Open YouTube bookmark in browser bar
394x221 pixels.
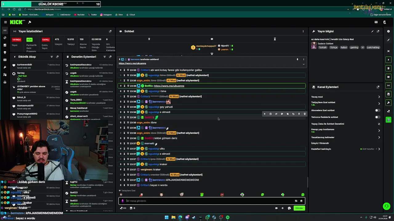(x=79, y=14)
